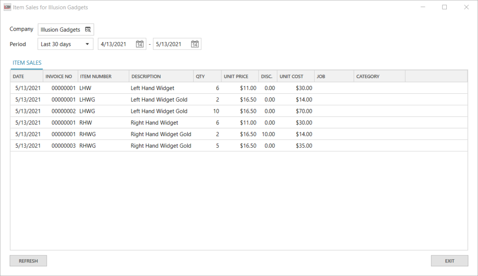Maximize the Item Sales window
Image resolution: width=478 pixels, height=276 pixels.
[444, 7]
